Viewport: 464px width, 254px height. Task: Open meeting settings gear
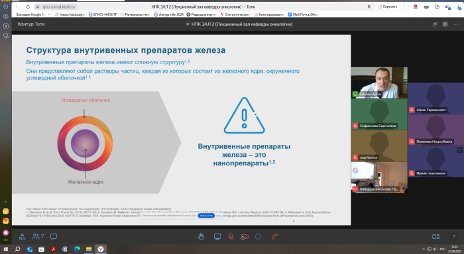[x=445, y=24]
